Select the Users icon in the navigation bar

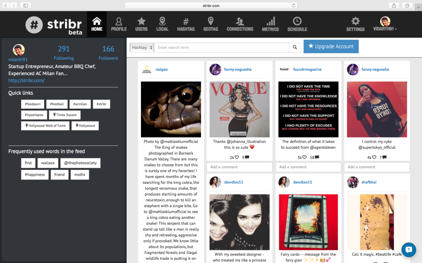click(x=141, y=24)
